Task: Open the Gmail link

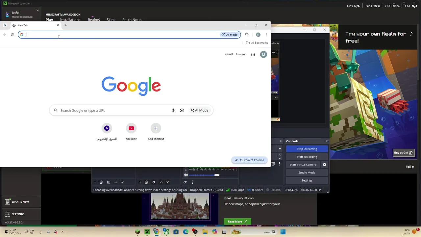Action: [229, 54]
